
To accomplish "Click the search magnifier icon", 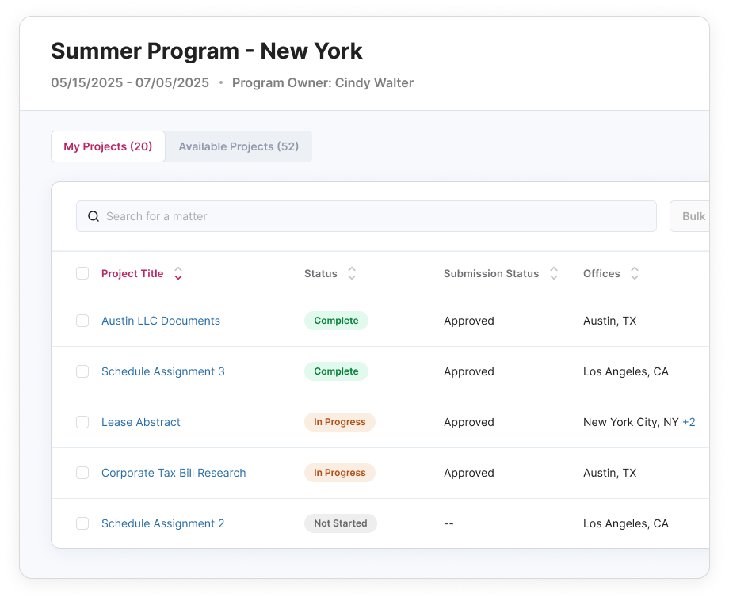I will (94, 215).
